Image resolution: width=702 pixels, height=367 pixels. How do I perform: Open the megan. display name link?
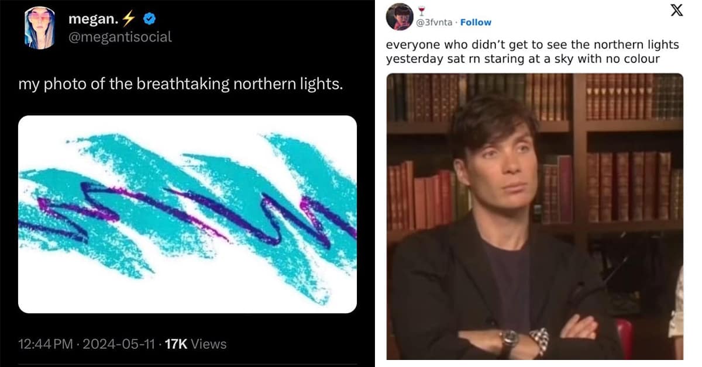pos(94,19)
